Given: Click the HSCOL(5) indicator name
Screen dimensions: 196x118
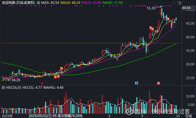Looking at the screenshot, I should point(13,88).
